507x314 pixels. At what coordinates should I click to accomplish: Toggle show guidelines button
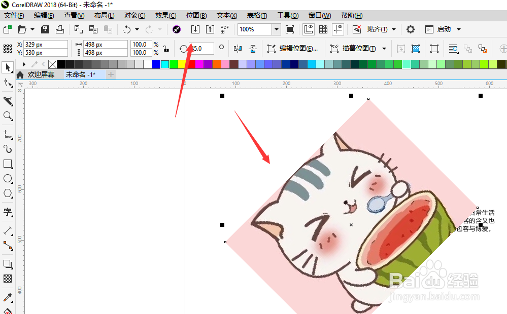[338, 29]
